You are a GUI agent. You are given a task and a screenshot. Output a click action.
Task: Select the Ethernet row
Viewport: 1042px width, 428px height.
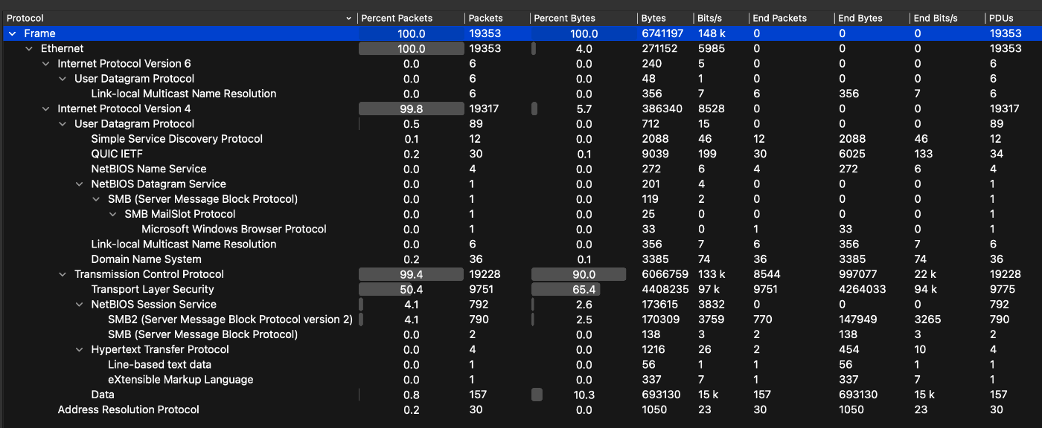click(521, 48)
